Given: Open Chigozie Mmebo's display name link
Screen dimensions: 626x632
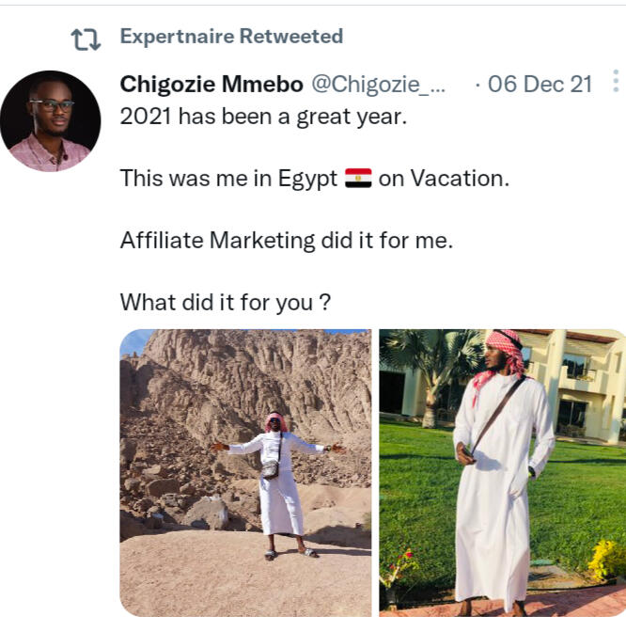Looking at the screenshot, I should point(211,85).
